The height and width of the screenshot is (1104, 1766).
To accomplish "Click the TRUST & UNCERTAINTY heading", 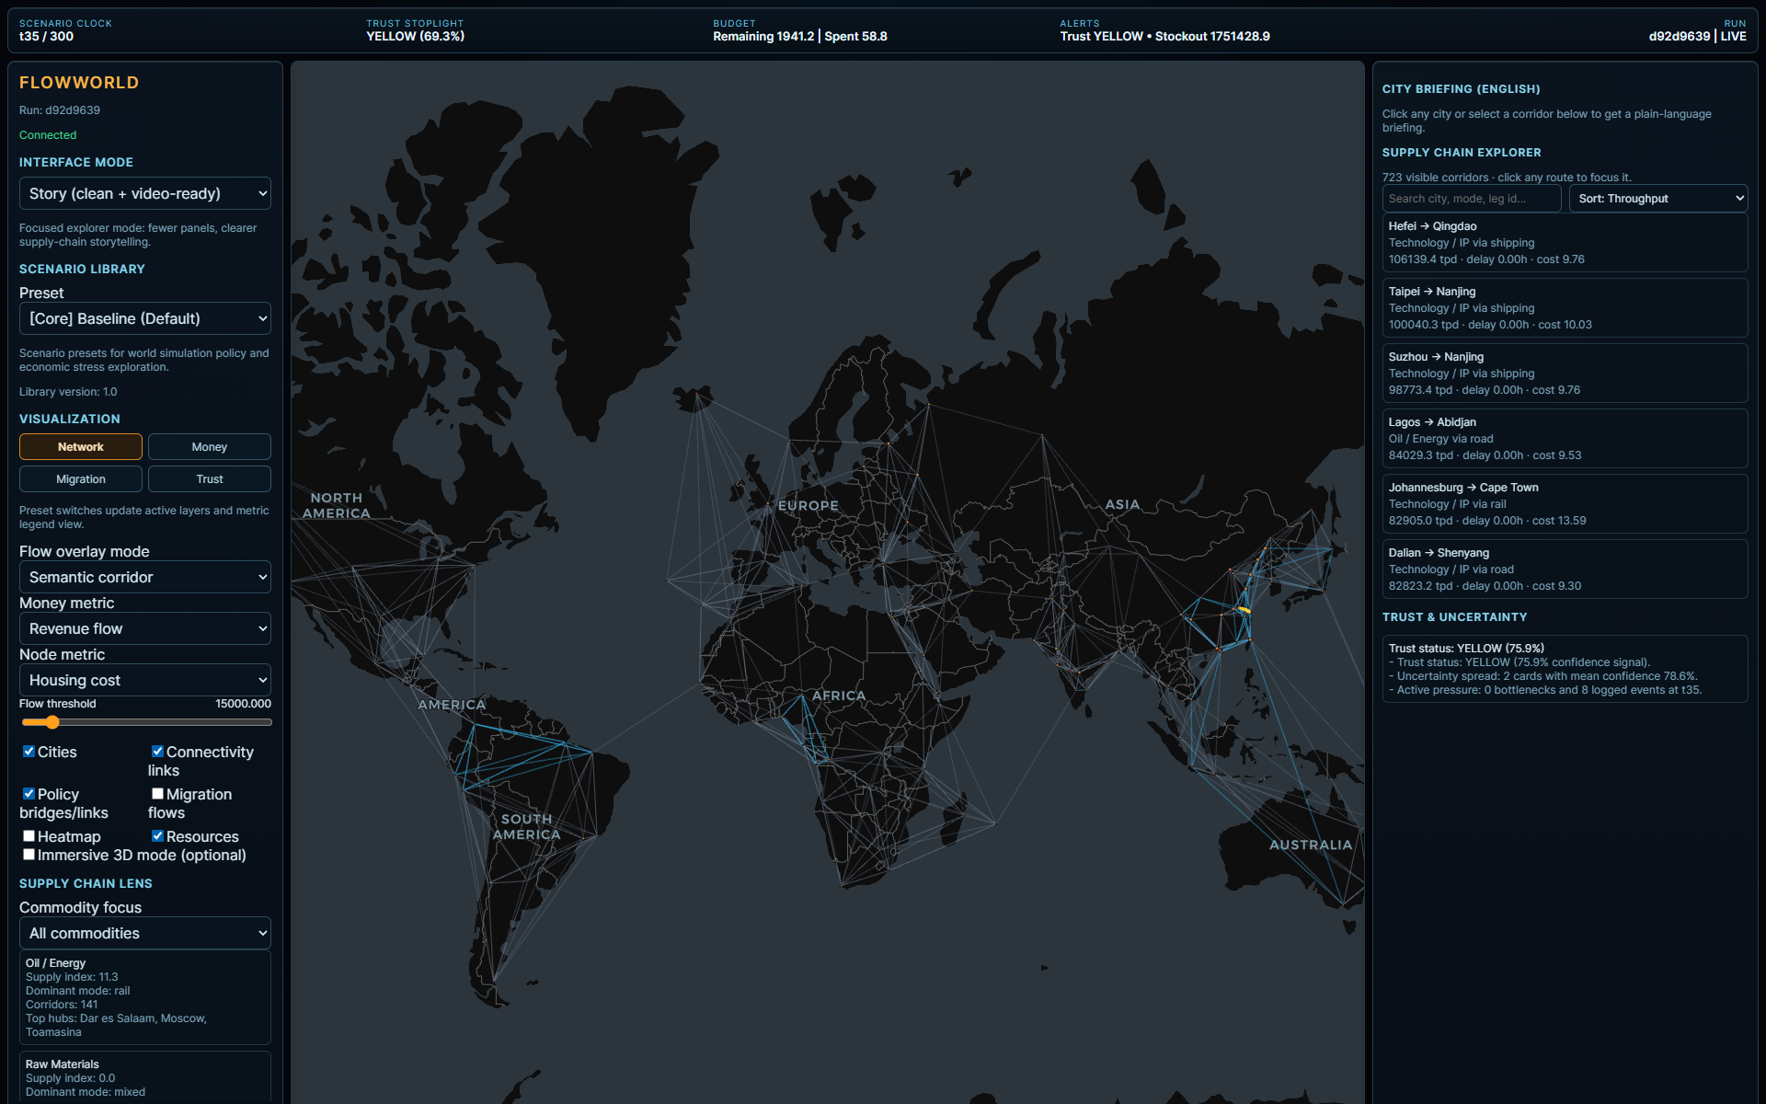I will pyautogui.click(x=1454, y=617).
